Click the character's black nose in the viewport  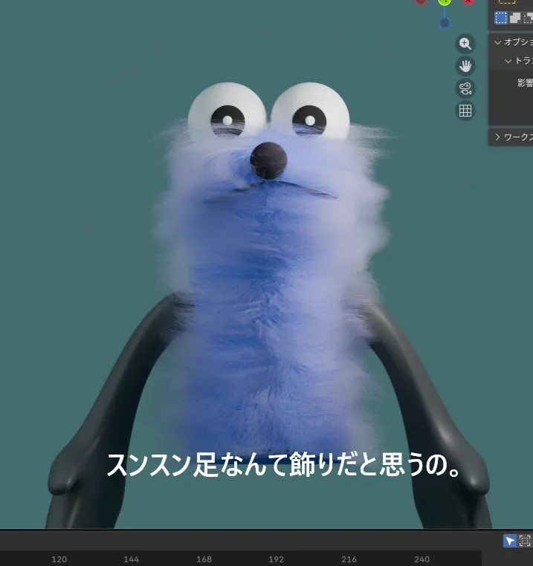pos(268,160)
